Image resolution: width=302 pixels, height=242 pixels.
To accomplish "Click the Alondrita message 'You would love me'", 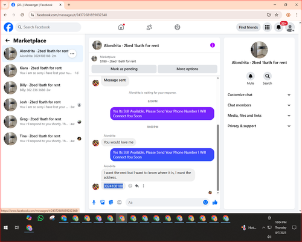I will (118, 142).
